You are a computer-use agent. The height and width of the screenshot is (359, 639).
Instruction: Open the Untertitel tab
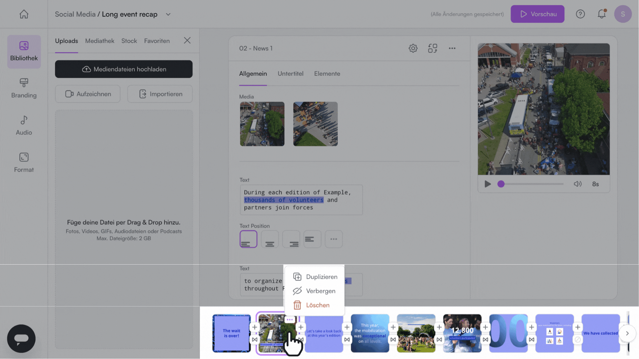pos(291,74)
